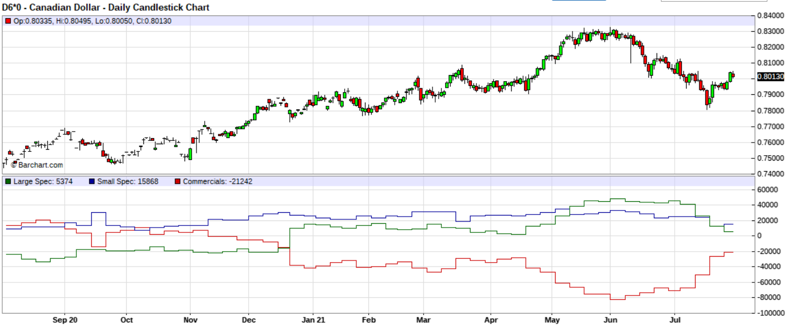The image size is (791, 329).
Task: Click the 'Large Spec: 5374' legend label
Action: coord(43,181)
